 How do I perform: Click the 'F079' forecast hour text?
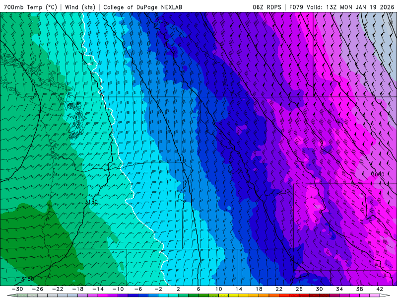pyautogui.click(x=296, y=7)
